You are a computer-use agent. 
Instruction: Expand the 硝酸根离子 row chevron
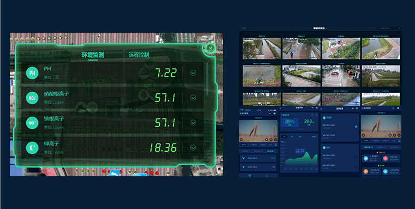[193, 98]
